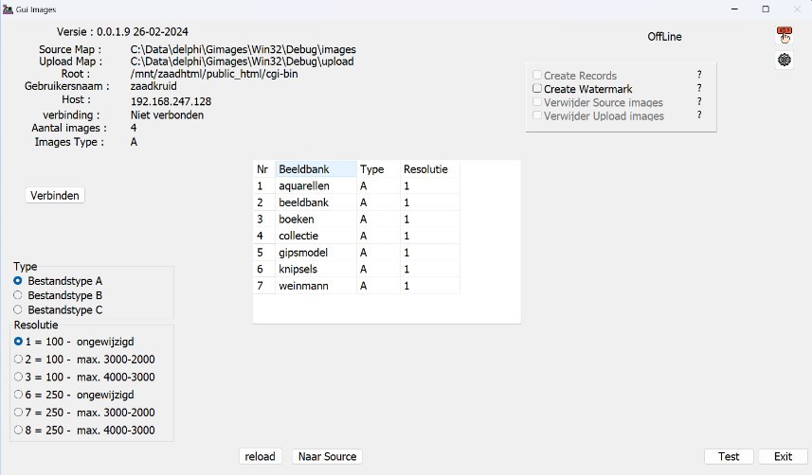The height and width of the screenshot is (475, 812).
Task: Click the app icon in title bar
Action: [8, 9]
